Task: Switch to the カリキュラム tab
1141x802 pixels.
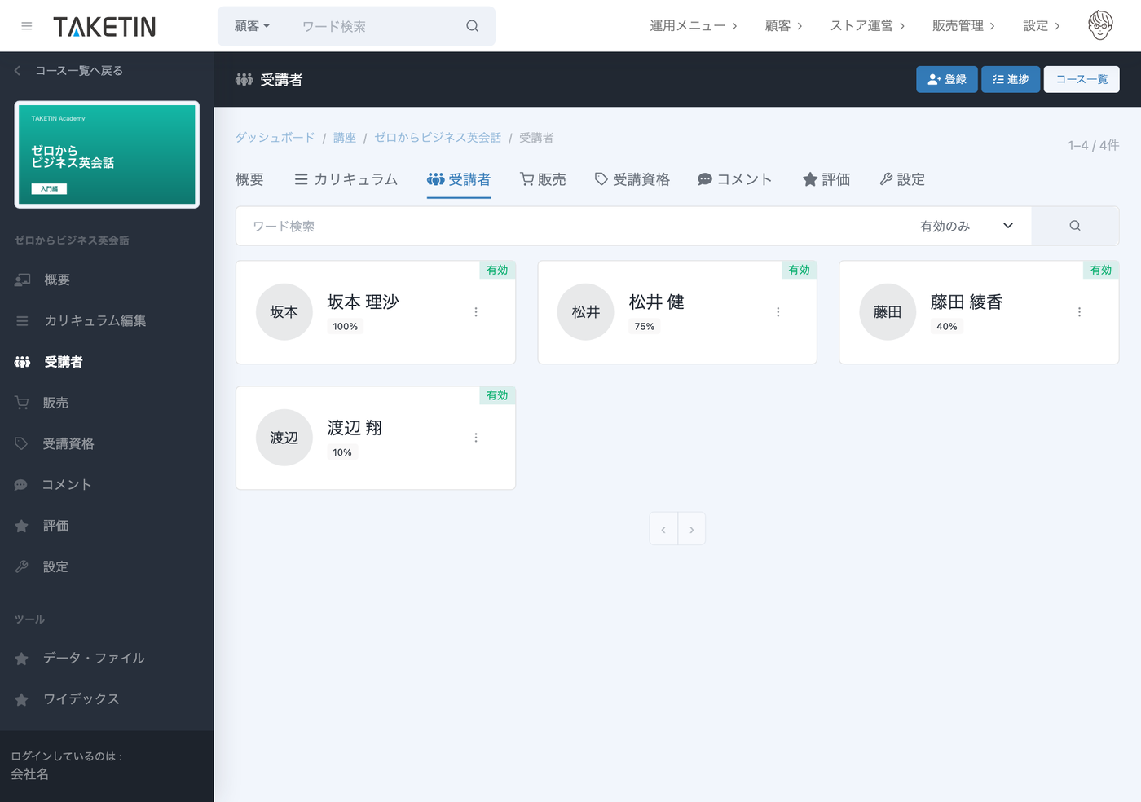Action: point(346,179)
